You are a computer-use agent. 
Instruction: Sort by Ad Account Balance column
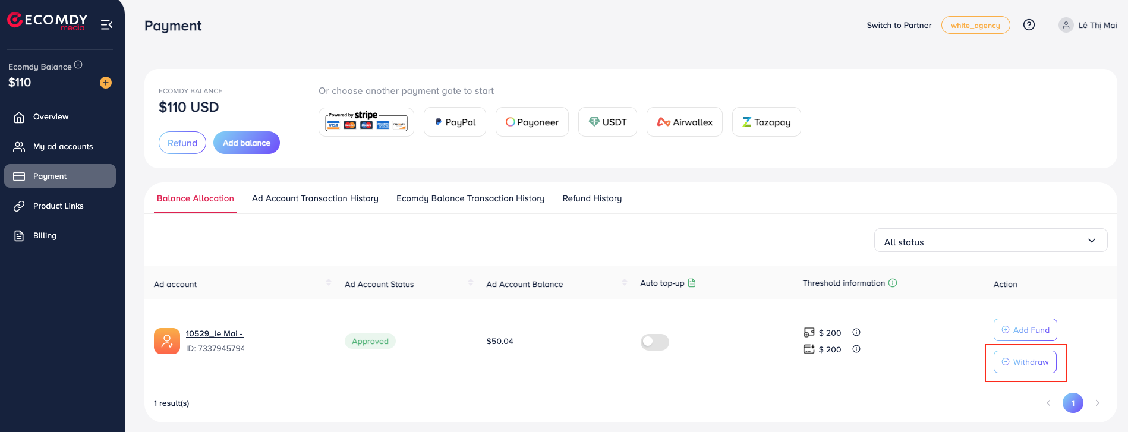624,282
